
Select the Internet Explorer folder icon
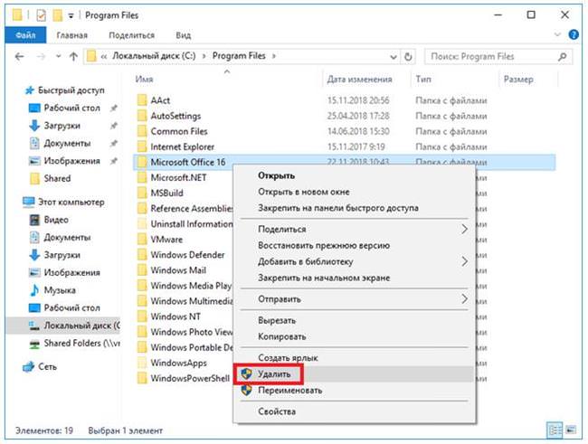tap(142, 146)
